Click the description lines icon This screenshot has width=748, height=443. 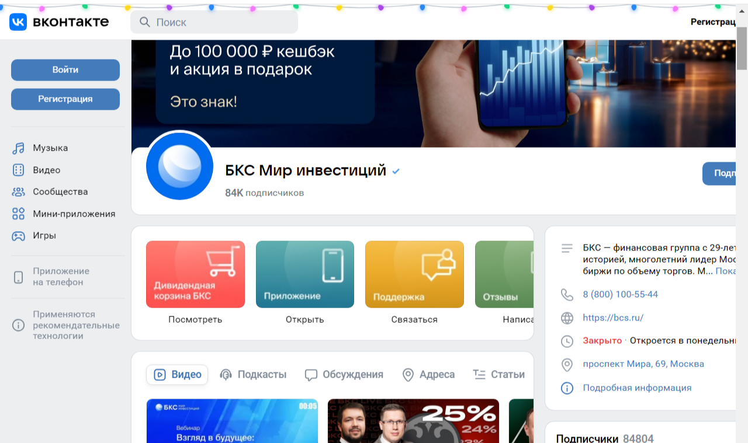tap(567, 248)
